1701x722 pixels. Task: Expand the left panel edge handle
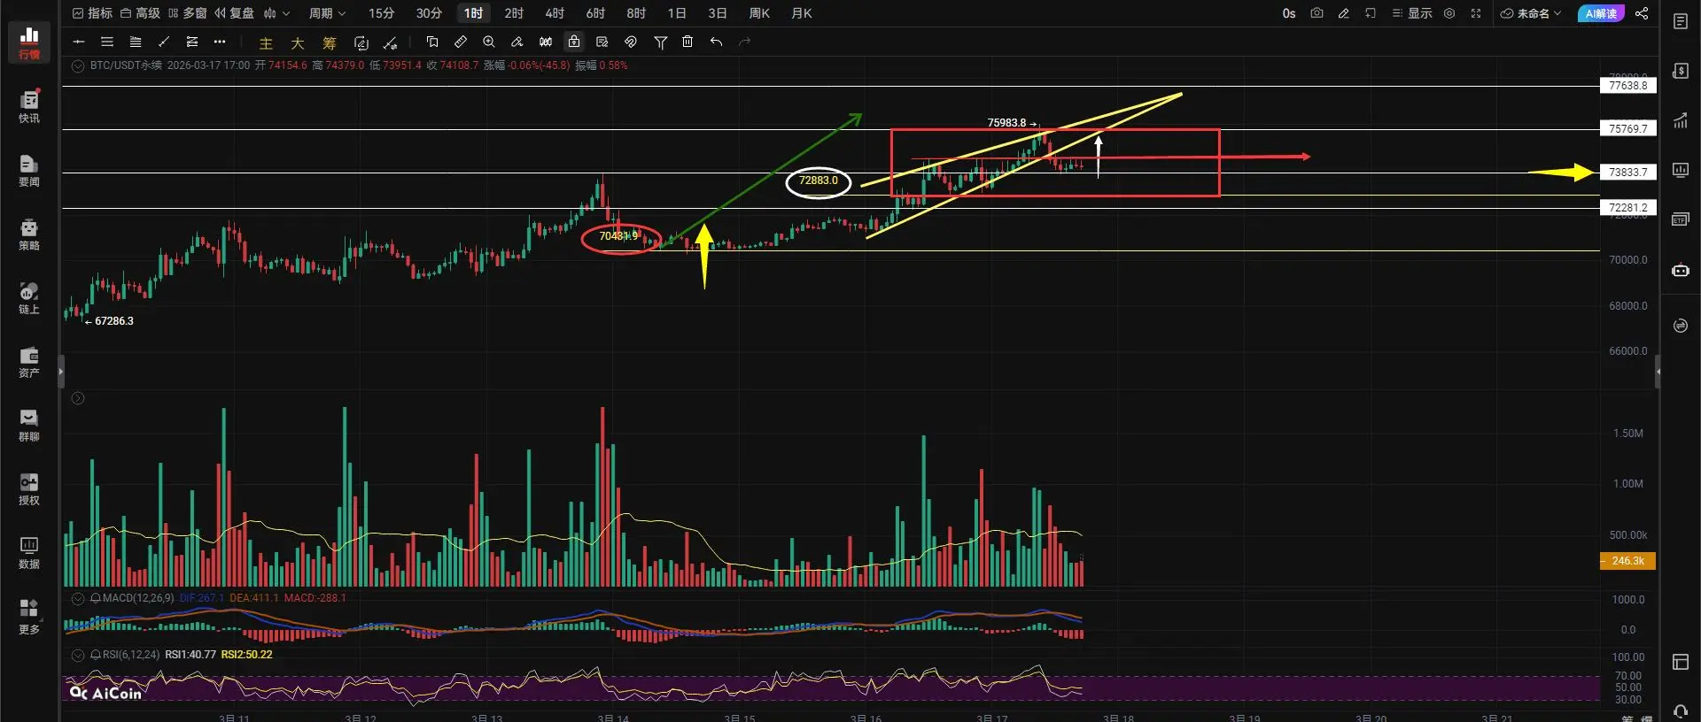point(61,372)
